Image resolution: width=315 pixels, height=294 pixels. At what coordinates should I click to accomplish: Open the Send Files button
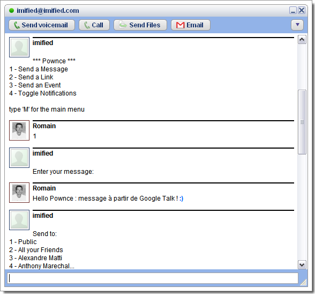[140, 25]
